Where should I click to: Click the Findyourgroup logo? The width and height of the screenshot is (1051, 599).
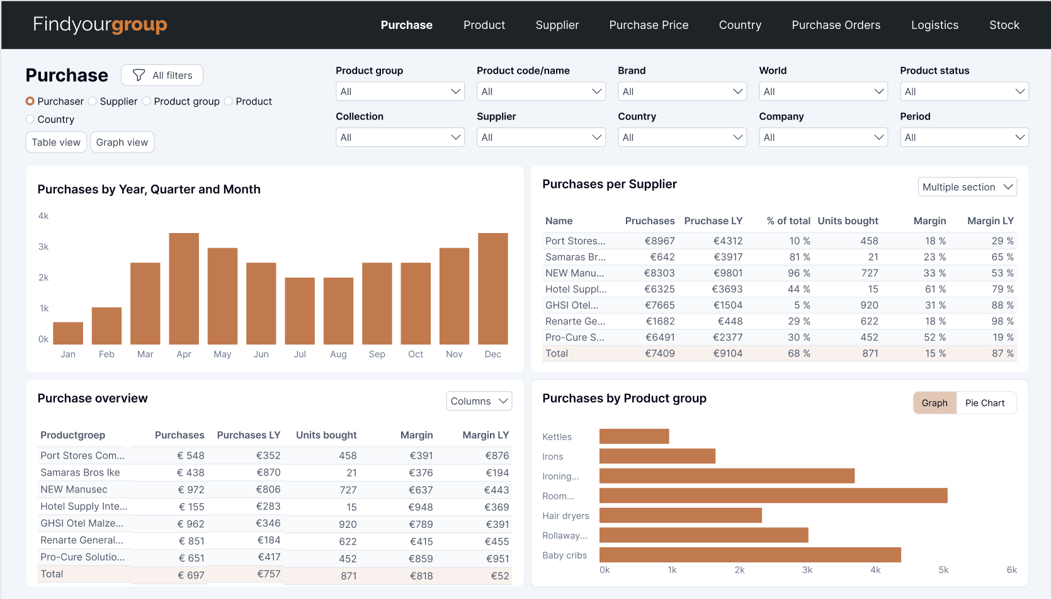coord(100,25)
